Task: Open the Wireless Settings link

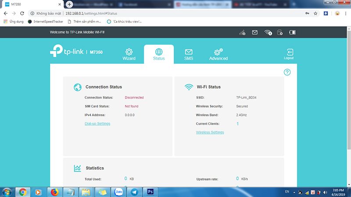Action: click(210, 132)
